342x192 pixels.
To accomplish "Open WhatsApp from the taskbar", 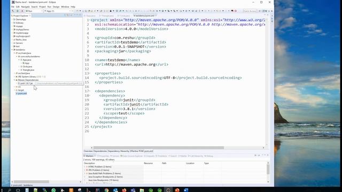I will [53, 190].
